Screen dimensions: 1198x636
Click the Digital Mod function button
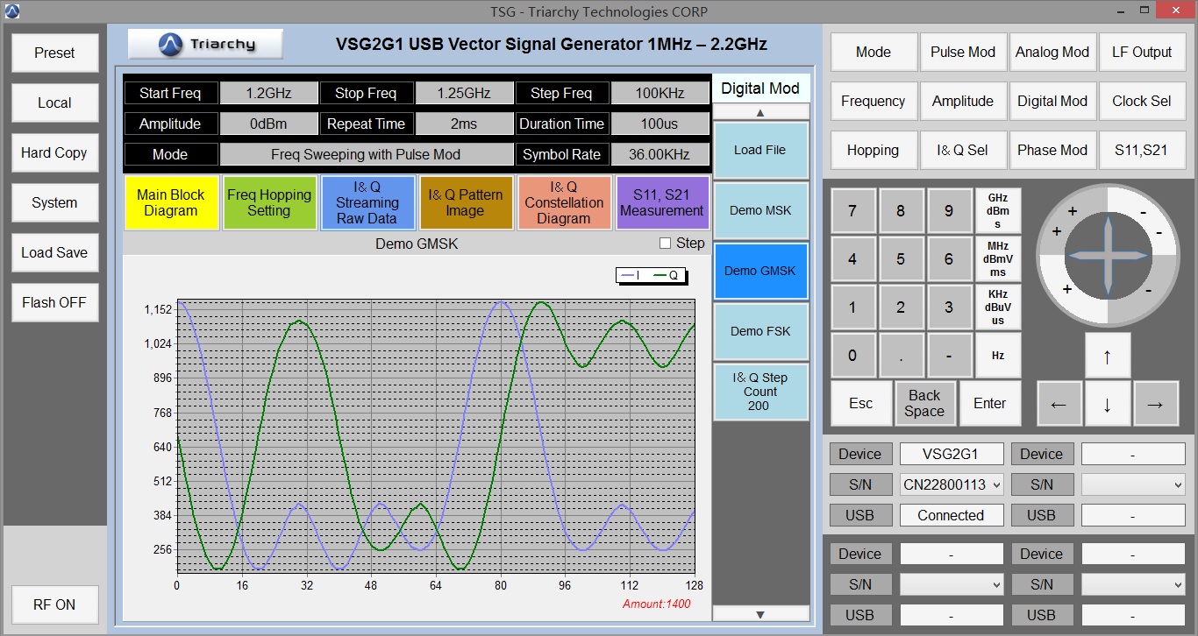tap(1052, 101)
